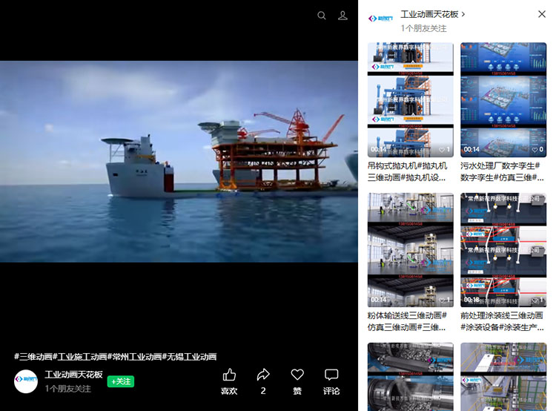Expand chevron next to 工业动画天花板 title

click(x=463, y=14)
